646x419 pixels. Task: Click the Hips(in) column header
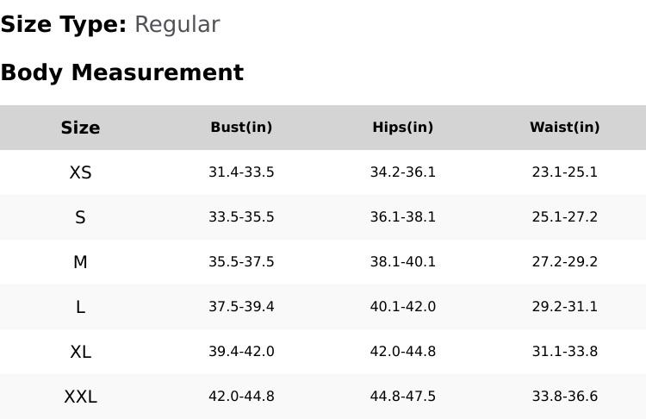(402, 128)
